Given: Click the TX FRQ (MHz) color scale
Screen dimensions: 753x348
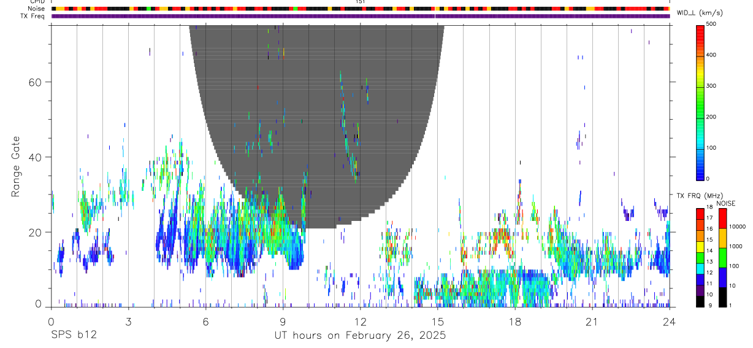Looking at the screenshot, I should click(x=700, y=258).
